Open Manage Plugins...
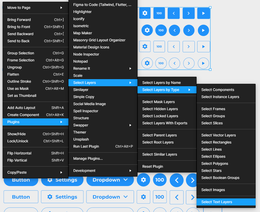This screenshot has width=260, height=212. (x=103, y=159)
